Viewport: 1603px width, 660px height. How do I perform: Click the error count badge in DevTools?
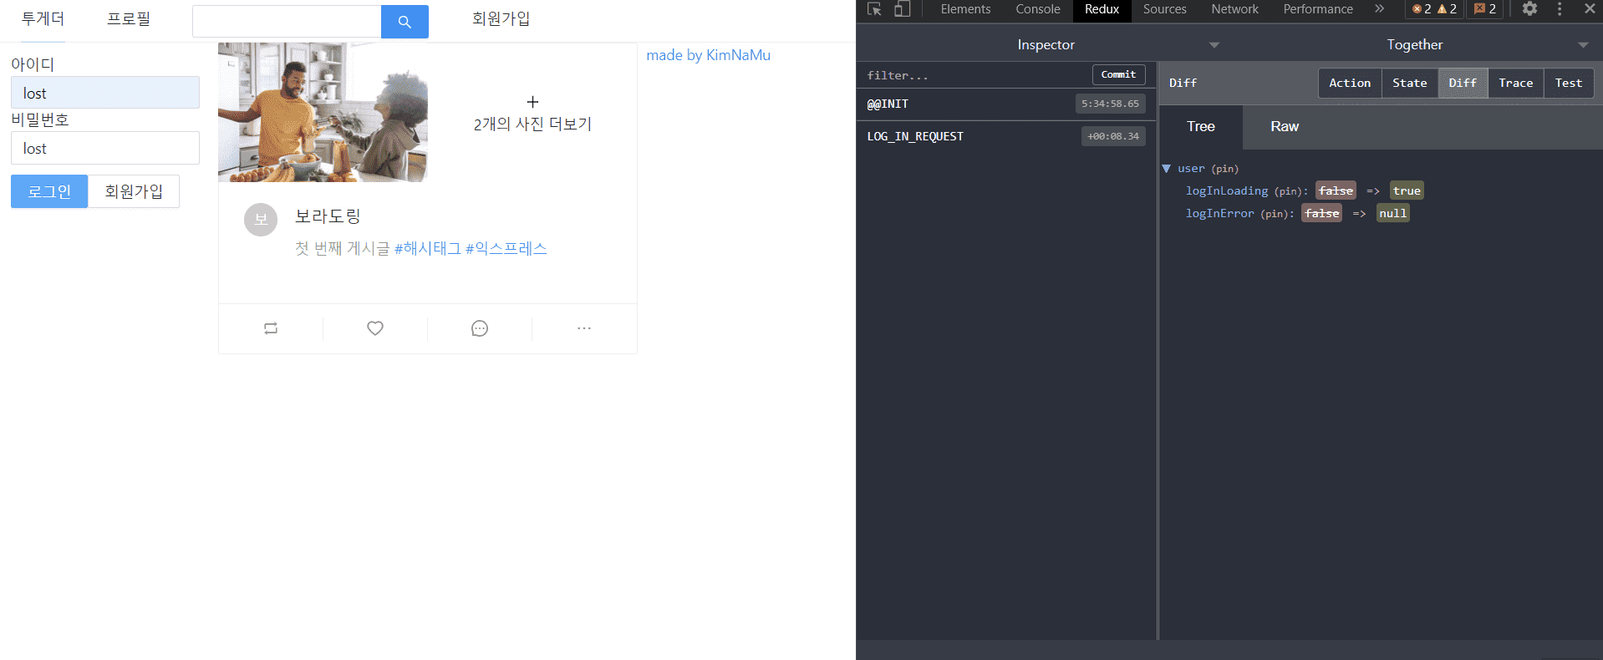coord(1422,9)
